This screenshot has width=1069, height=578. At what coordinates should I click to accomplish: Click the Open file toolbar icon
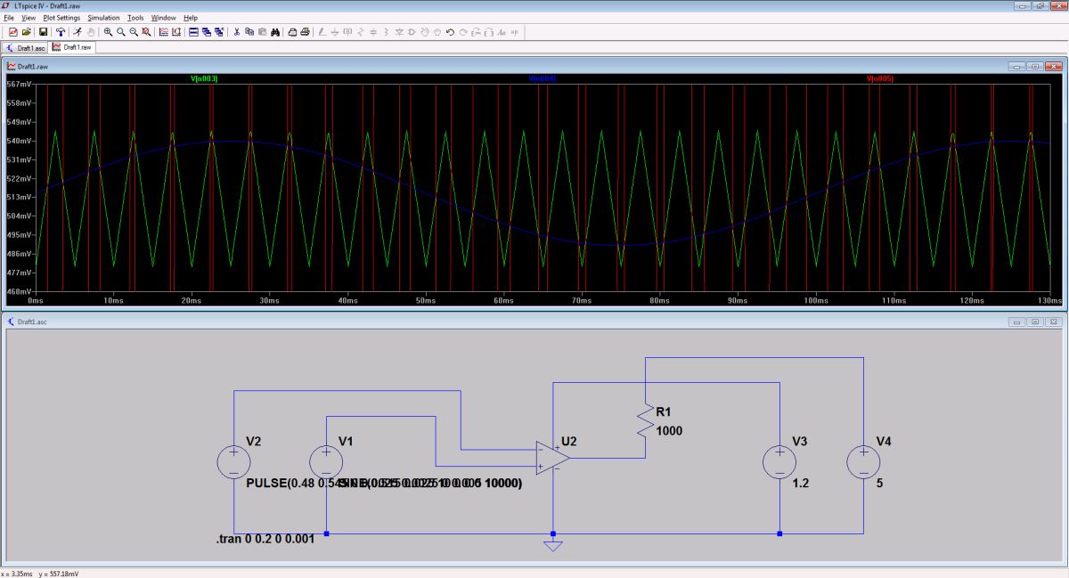click(x=27, y=32)
